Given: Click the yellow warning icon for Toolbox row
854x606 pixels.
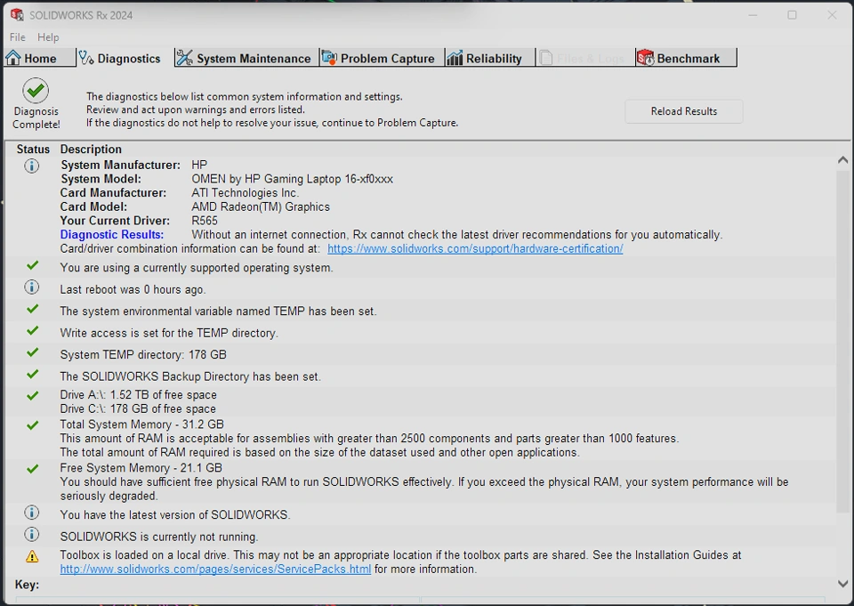Looking at the screenshot, I should coord(32,556).
